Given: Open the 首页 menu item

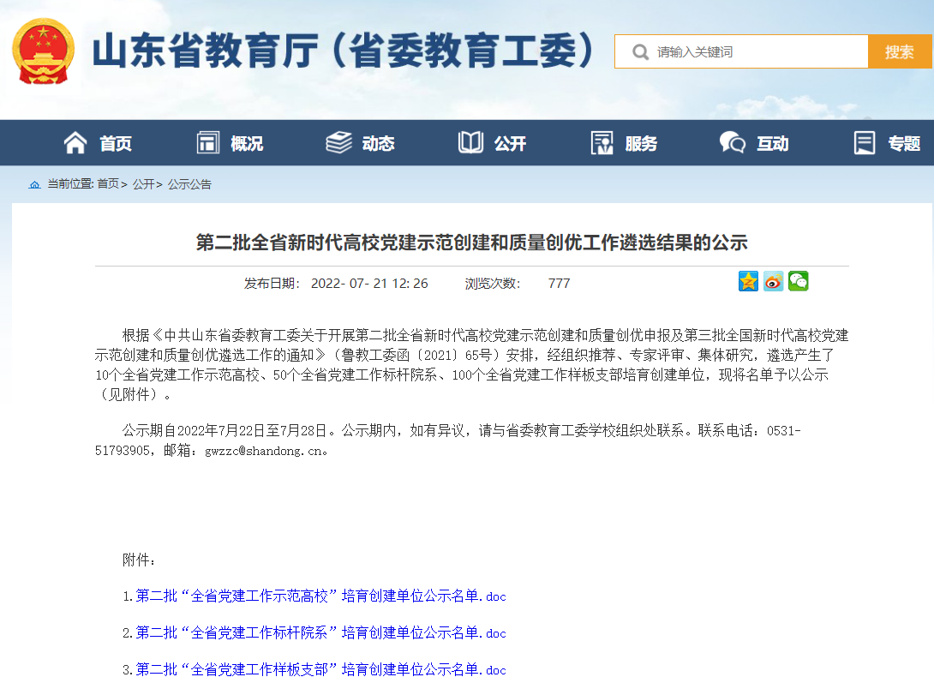Looking at the screenshot, I should point(115,143).
